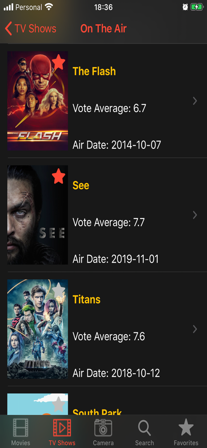Toggle the red favorite star on See
The width and height of the screenshot is (207, 448).
click(x=59, y=176)
